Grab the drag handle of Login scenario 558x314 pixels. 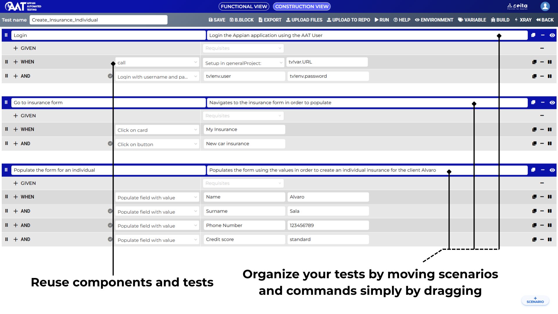tap(6, 35)
